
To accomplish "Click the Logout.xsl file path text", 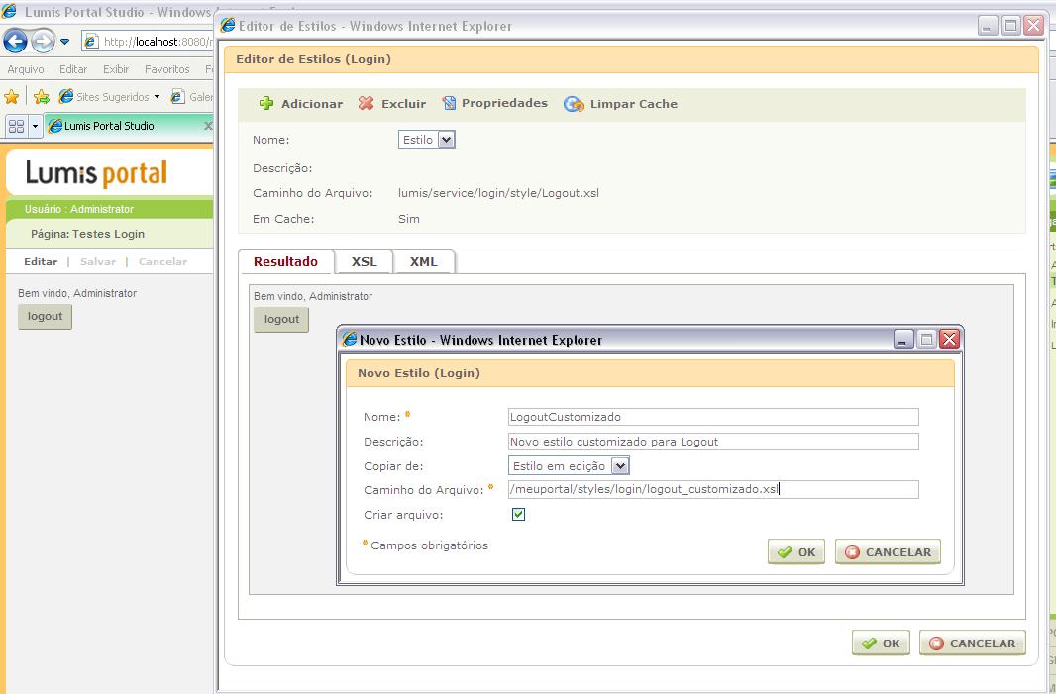I will click(x=498, y=193).
